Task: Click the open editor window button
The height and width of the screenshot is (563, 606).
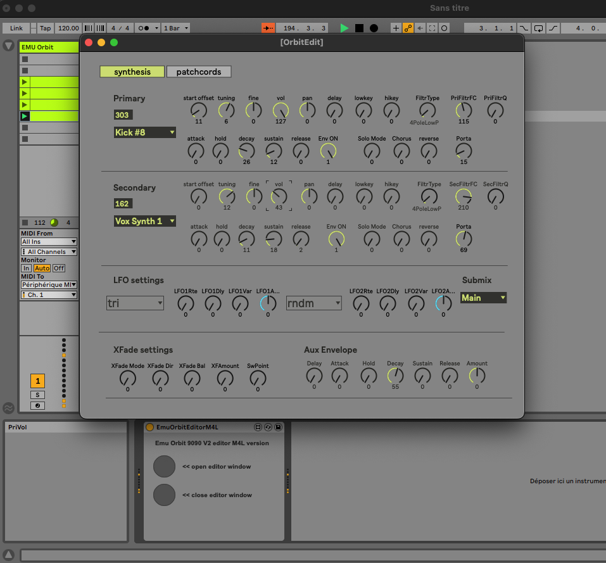Action: (x=164, y=466)
